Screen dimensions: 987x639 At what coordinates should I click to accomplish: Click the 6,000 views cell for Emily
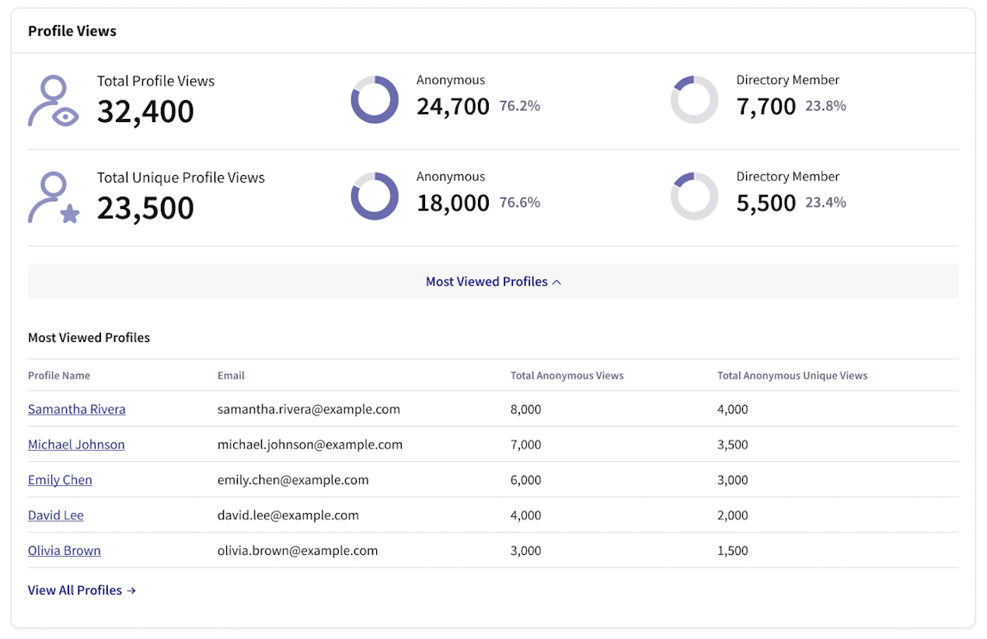526,480
